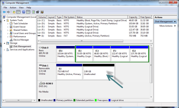Click the CD-ROM 0 DVD (H:) panel
The height and width of the screenshot is (108, 179).
tap(47, 89)
